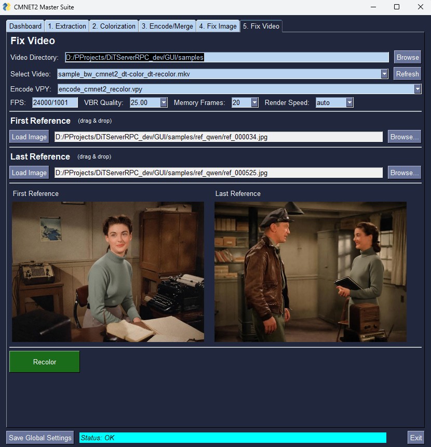Click the First Reference path field
Viewport: 431px width, 447px height.
click(x=219, y=137)
